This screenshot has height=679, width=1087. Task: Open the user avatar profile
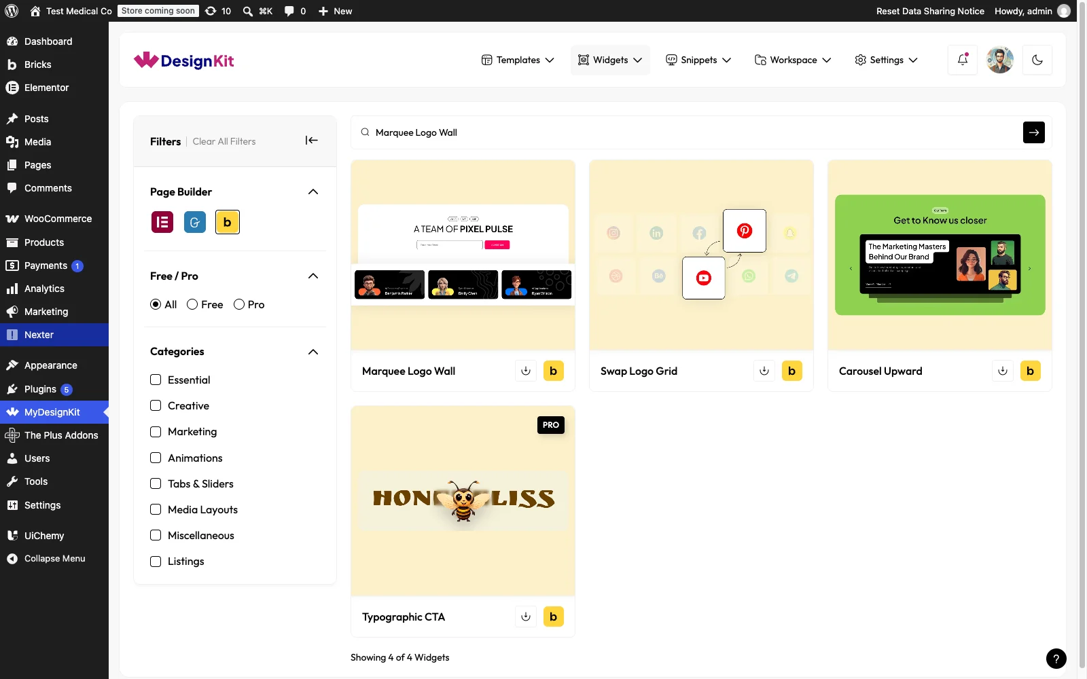(x=1000, y=60)
